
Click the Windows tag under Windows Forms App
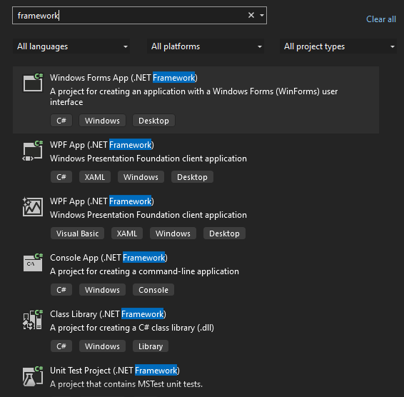point(102,121)
